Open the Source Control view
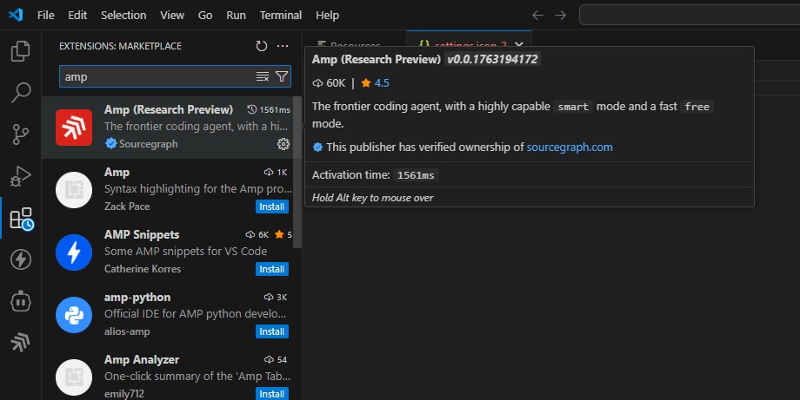The width and height of the screenshot is (800, 400). (20, 134)
